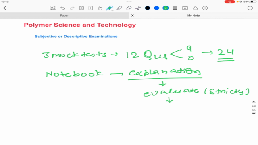Tap the 12:12 clock in status bar
The width and height of the screenshot is (258, 145).
(x=5, y=2)
